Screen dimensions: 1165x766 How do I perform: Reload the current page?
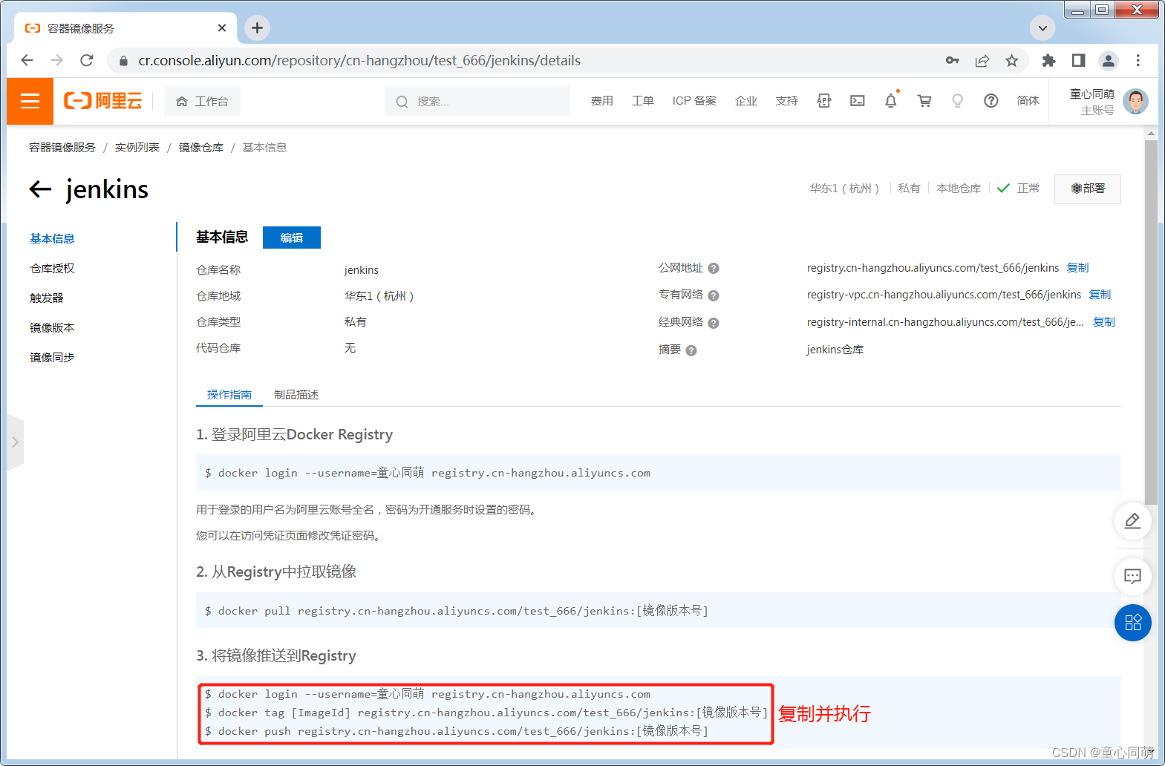click(87, 60)
